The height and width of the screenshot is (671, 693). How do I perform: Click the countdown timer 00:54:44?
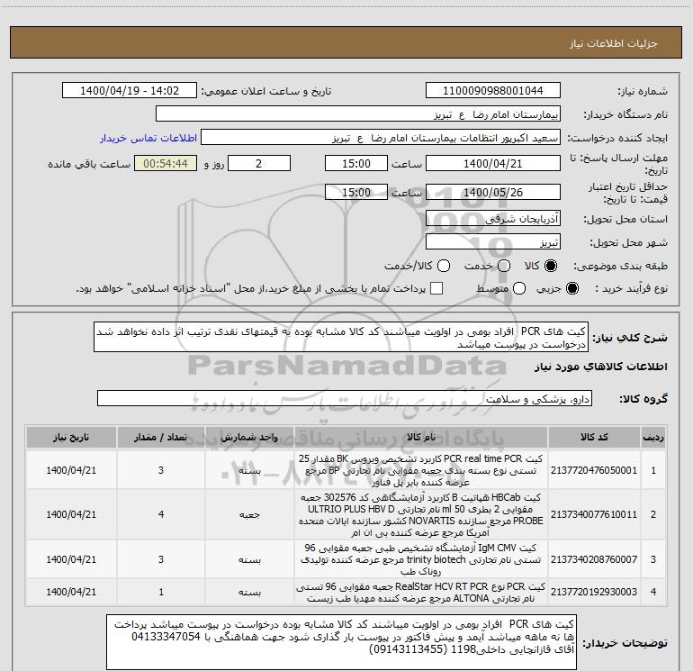[x=166, y=163]
